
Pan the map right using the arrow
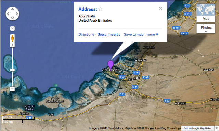coord(17,14)
